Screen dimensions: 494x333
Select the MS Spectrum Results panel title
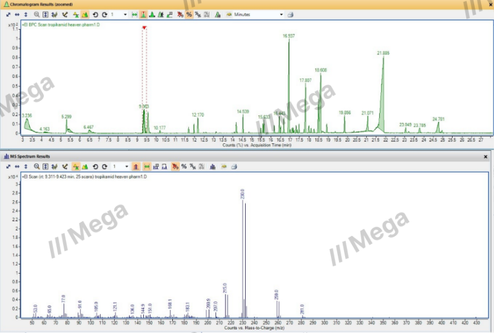tap(30, 156)
